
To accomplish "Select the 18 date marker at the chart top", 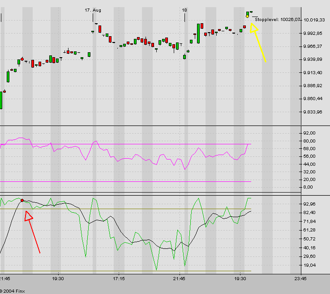I will point(184,10).
